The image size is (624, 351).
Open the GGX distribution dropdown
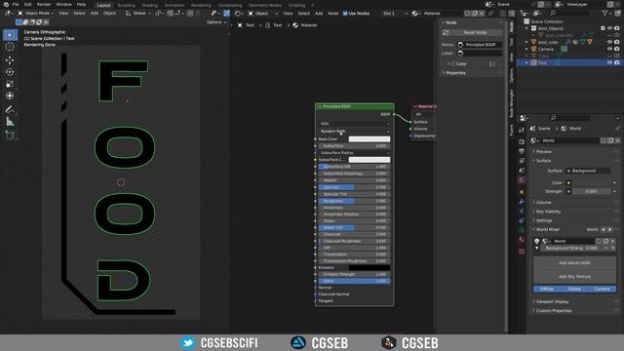tap(354, 124)
